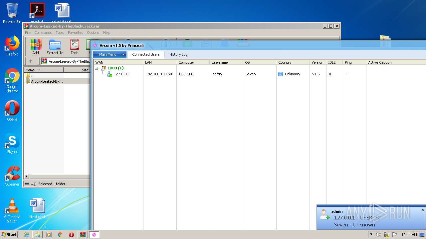Click the WinRAR taskbar button

pyautogui.click(x=83, y=235)
